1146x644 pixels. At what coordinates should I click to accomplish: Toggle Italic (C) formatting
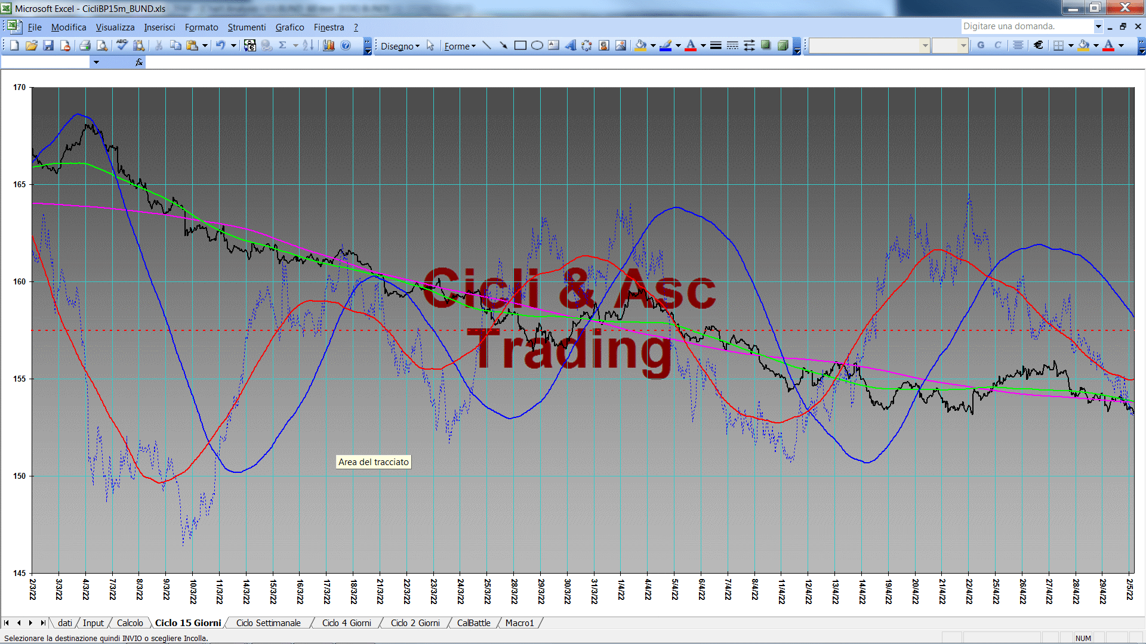tap(997, 45)
